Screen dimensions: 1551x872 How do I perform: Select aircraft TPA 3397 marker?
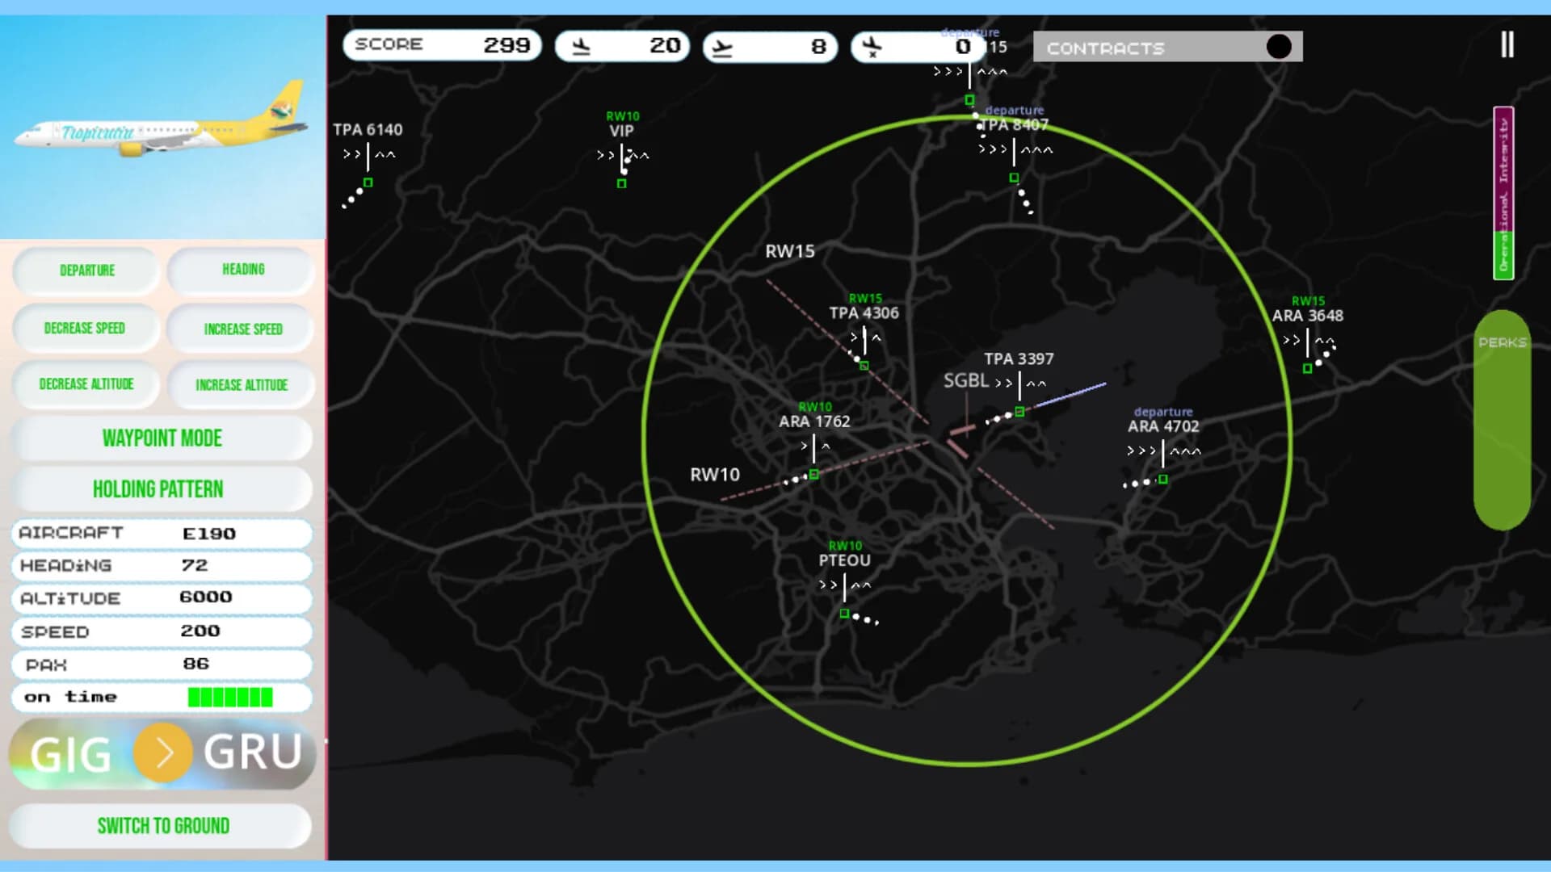click(x=1019, y=412)
